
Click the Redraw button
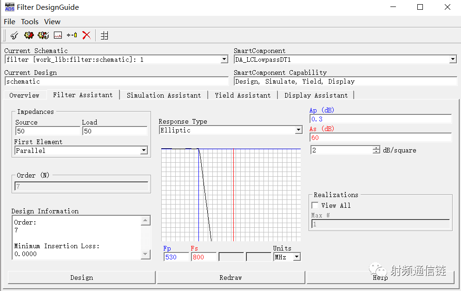231,278
